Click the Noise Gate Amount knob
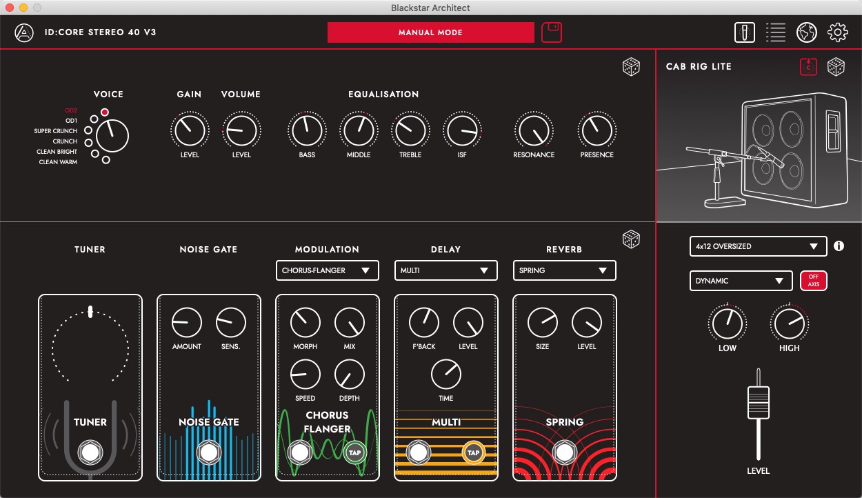 [187, 322]
